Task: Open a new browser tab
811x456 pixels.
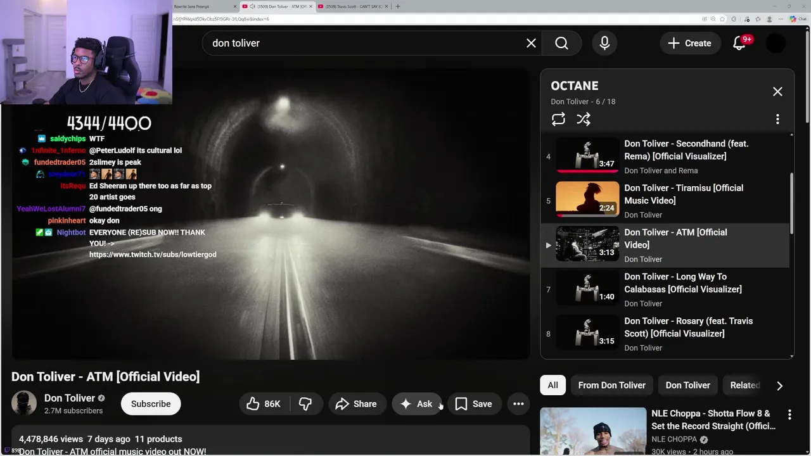Action: (398, 6)
